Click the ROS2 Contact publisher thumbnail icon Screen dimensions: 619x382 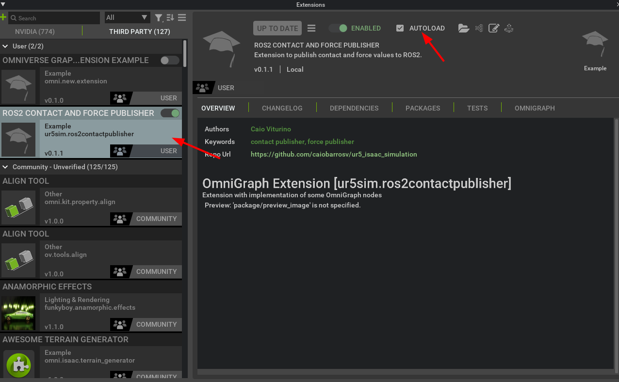tap(18, 140)
